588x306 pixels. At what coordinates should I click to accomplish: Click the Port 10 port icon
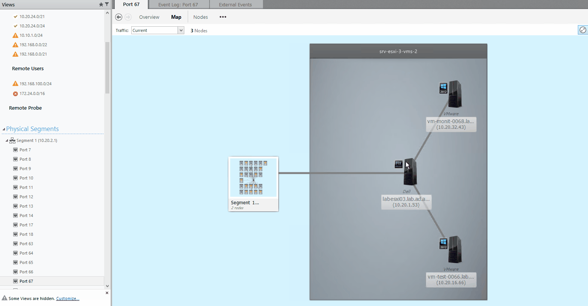point(15,178)
